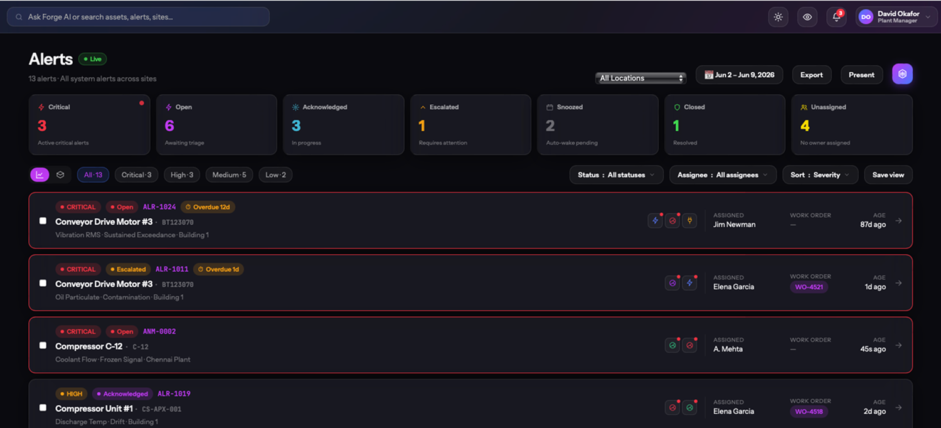This screenshot has height=428, width=941.
Task: Switch to the stacked layers view icon
Action: pyautogui.click(x=60, y=175)
